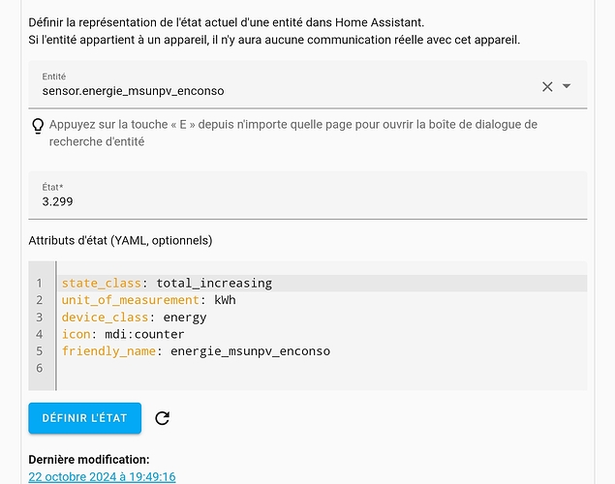
Task: Click line number 4 in the editor gutter
Action: [39, 334]
